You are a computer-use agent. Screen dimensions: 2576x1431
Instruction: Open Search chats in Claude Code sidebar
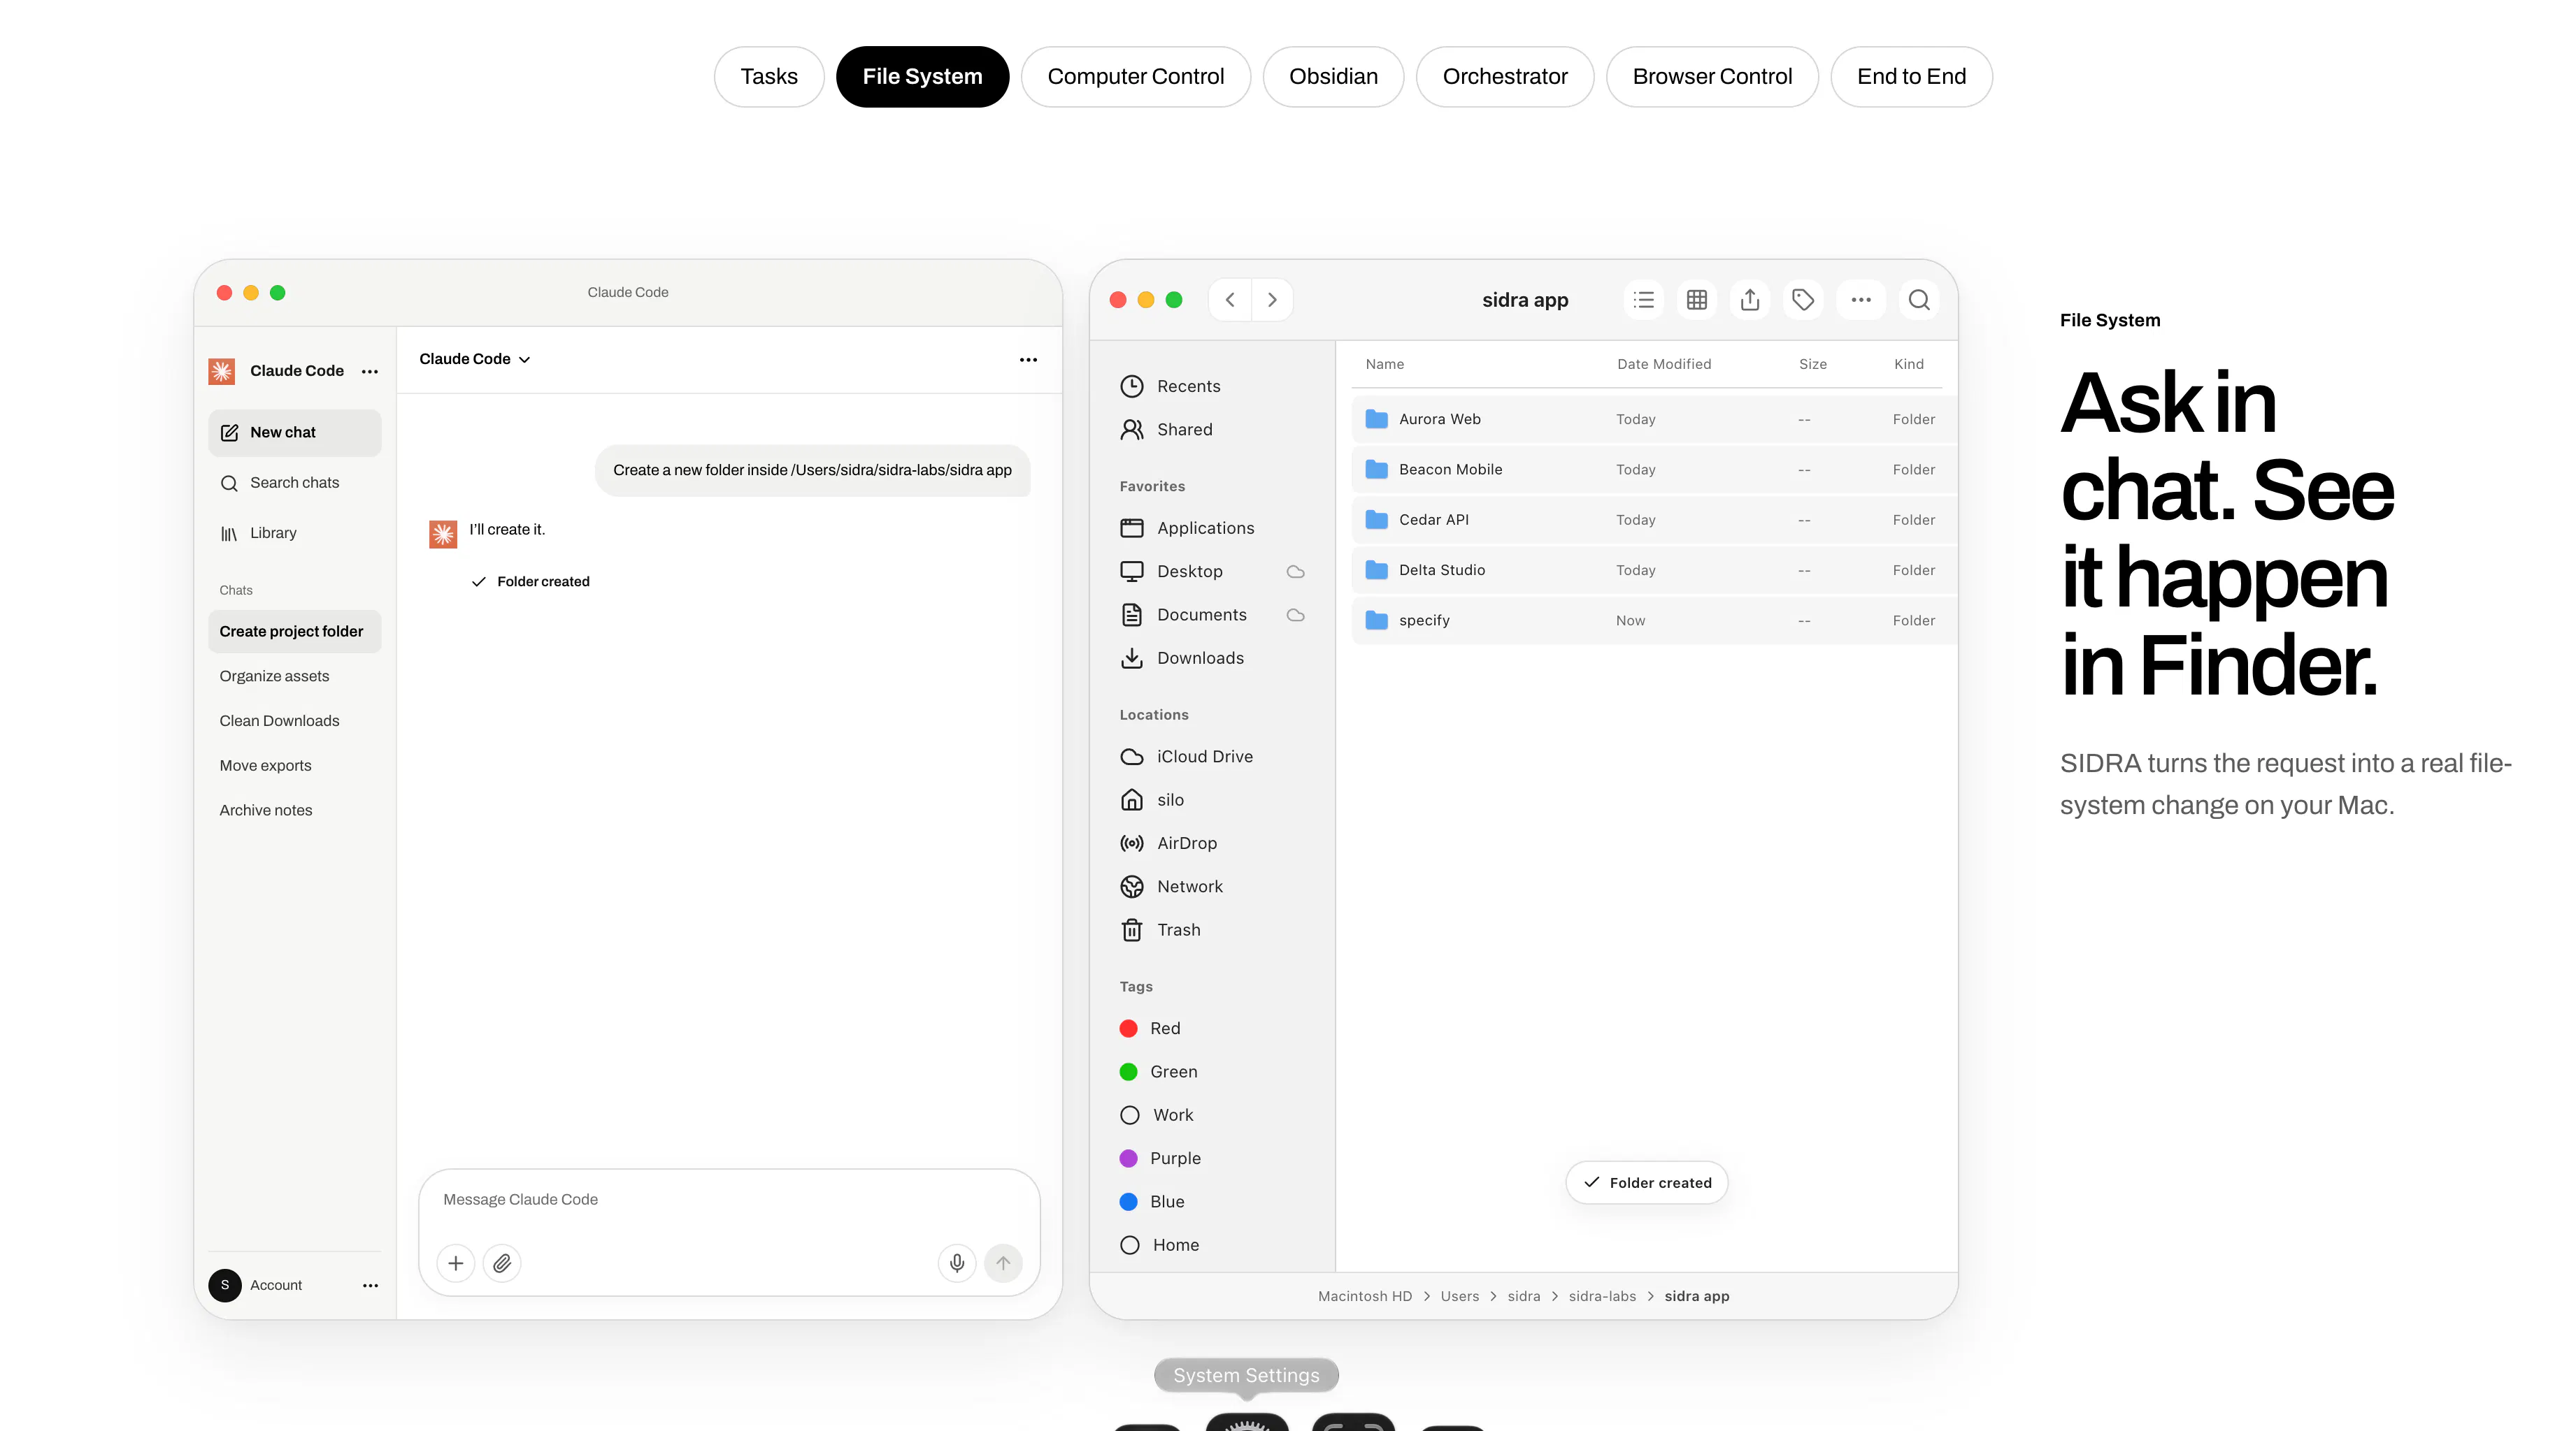(x=294, y=483)
